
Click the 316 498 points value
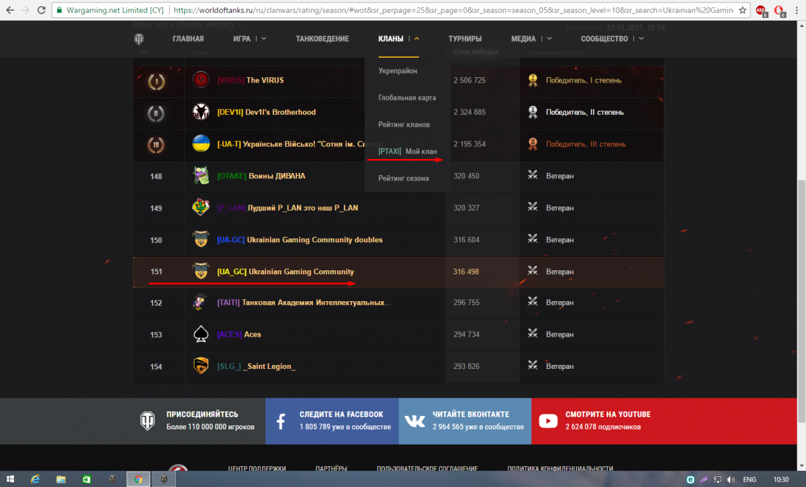467,272
